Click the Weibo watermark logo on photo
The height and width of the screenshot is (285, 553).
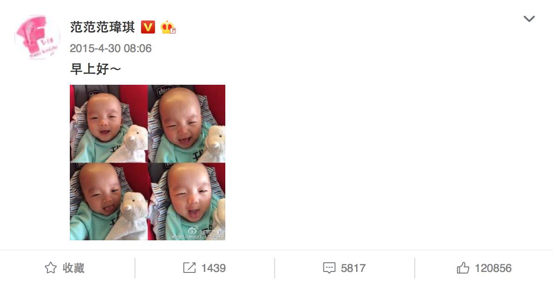pyautogui.click(x=193, y=231)
